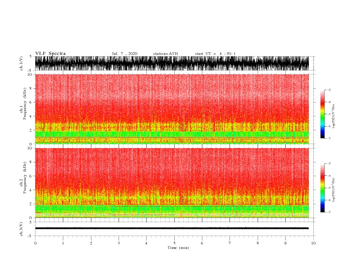Click the color scale bar beside the ch.1 spectrogram
This screenshot has width=353, height=273.
pos(323,114)
